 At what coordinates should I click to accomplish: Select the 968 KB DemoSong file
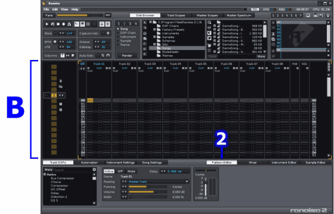239,26
